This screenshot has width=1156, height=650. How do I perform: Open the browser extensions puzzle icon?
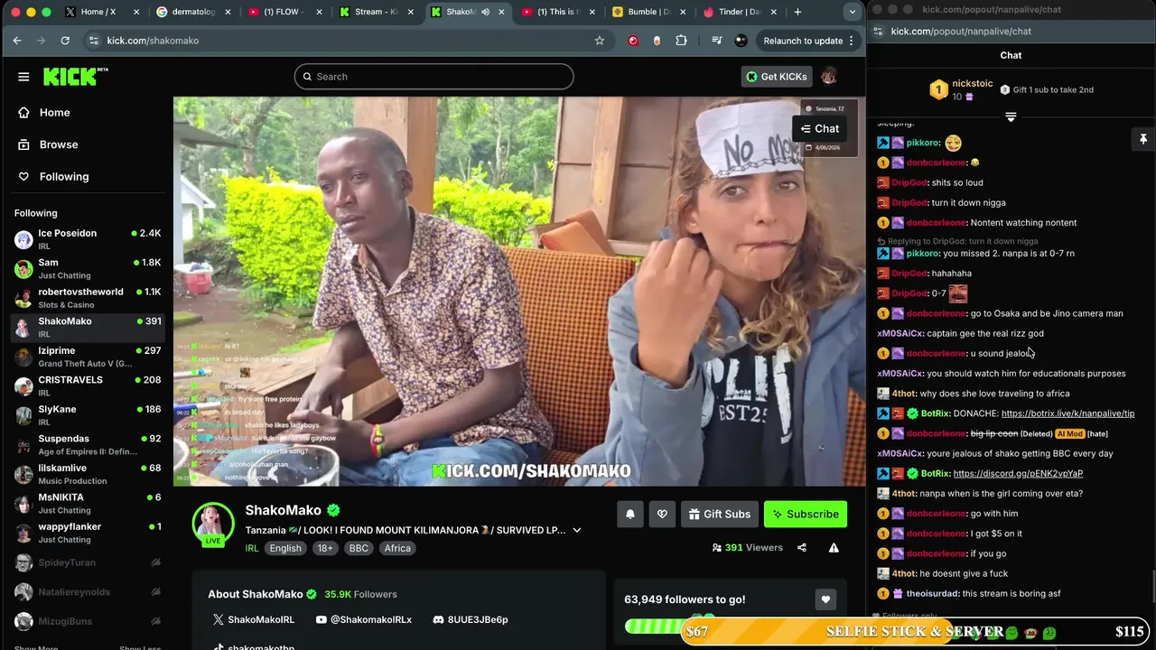(681, 41)
